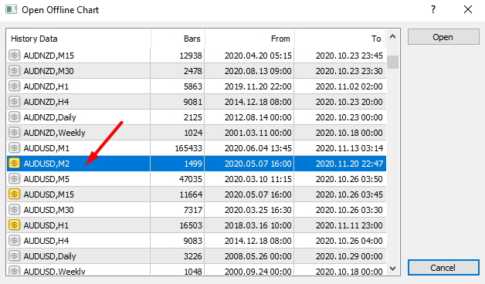Viewport: 485px width, 284px height.
Task: Click the bars value 7317
Action: click(193, 210)
